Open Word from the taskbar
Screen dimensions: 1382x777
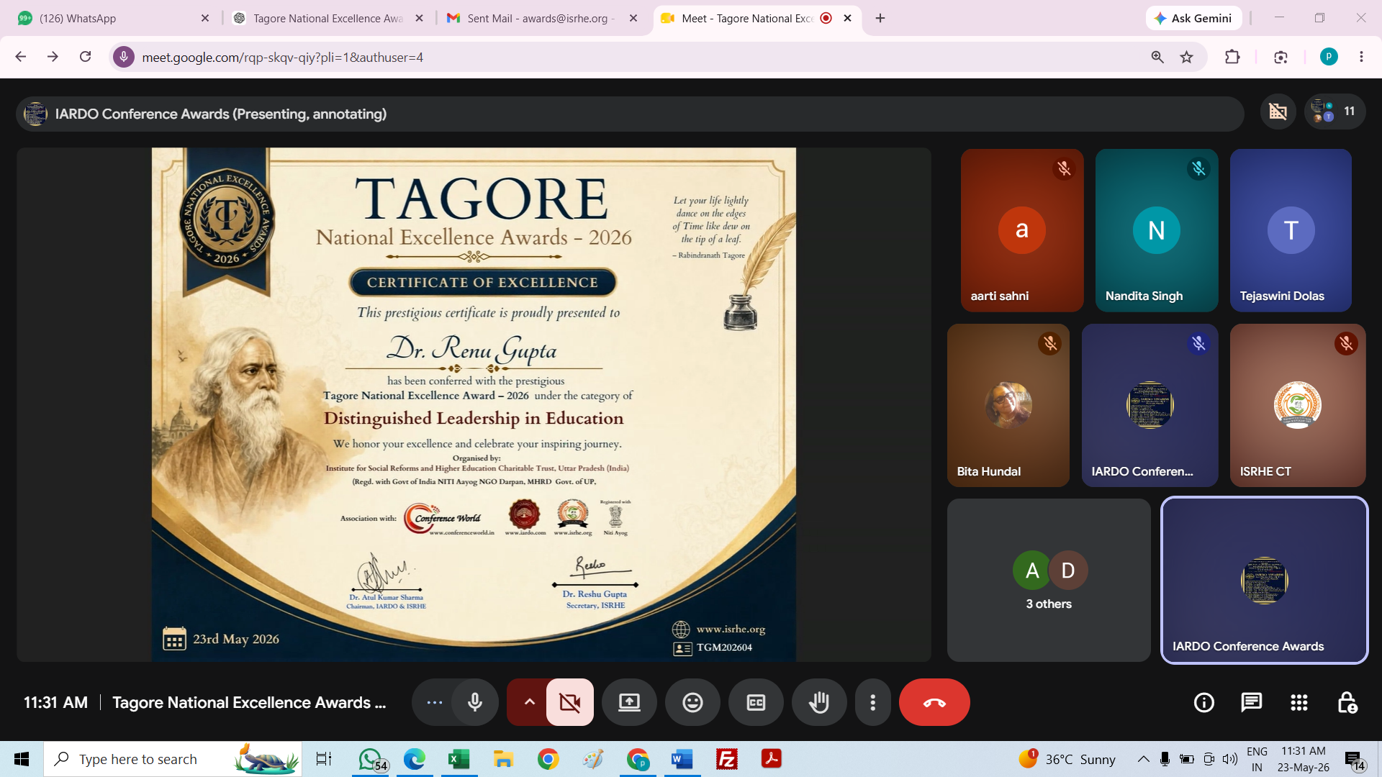pos(682,759)
